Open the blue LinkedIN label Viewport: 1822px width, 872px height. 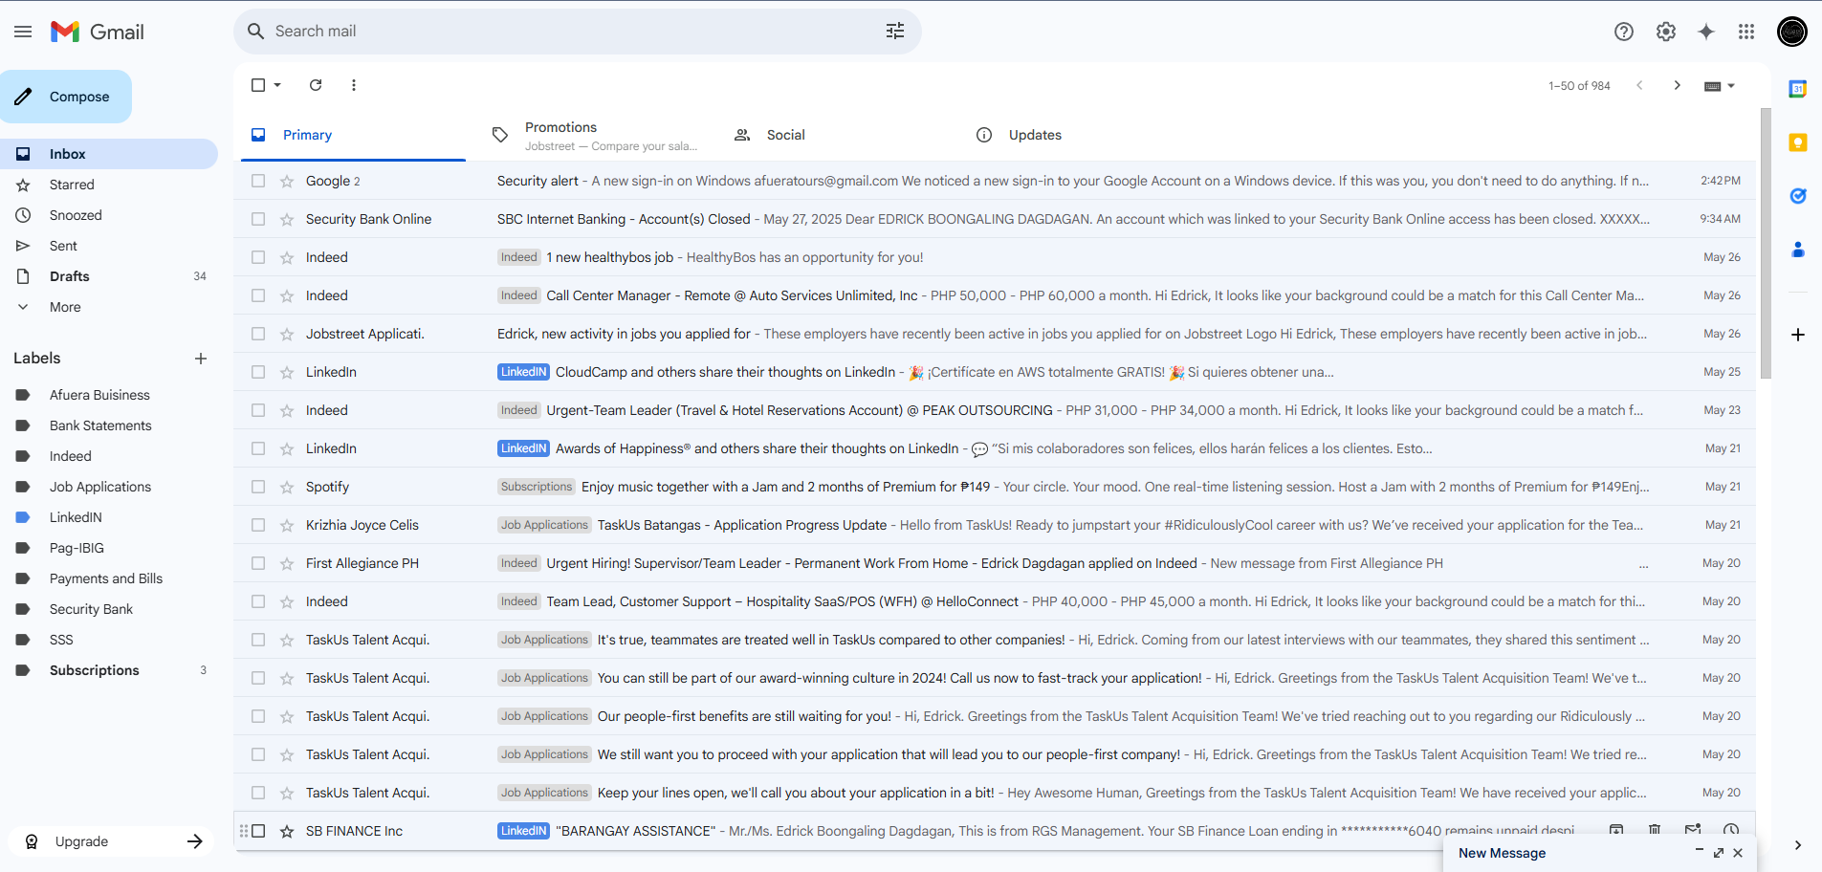pos(109,517)
